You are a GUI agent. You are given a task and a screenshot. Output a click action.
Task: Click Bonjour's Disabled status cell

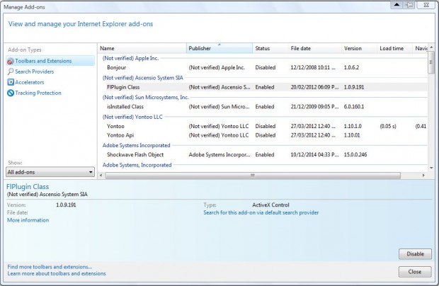tap(266, 67)
